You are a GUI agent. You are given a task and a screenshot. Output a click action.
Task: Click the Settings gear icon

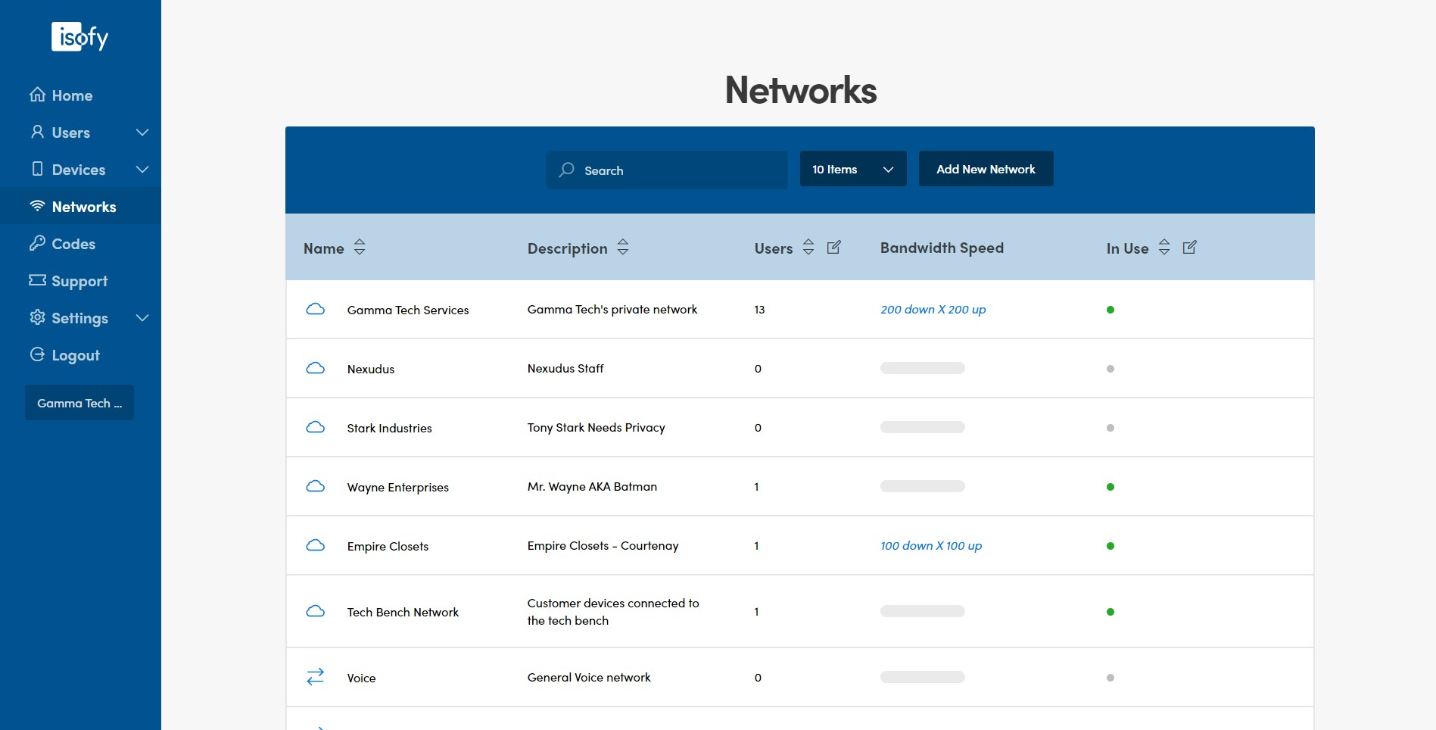pyautogui.click(x=37, y=317)
